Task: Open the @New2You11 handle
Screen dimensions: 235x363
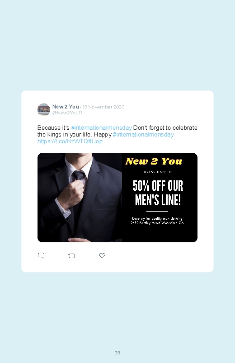Action: point(67,113)
